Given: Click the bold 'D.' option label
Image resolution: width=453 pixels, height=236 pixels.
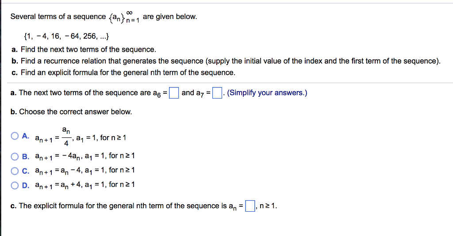Looking at the screenshot, I should click(x=26, y=186).
